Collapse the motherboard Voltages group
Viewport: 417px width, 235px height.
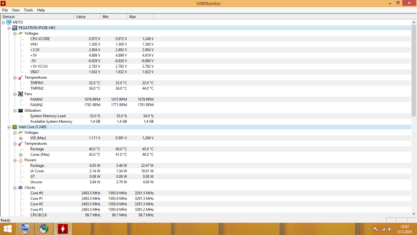tap(15, 33)
